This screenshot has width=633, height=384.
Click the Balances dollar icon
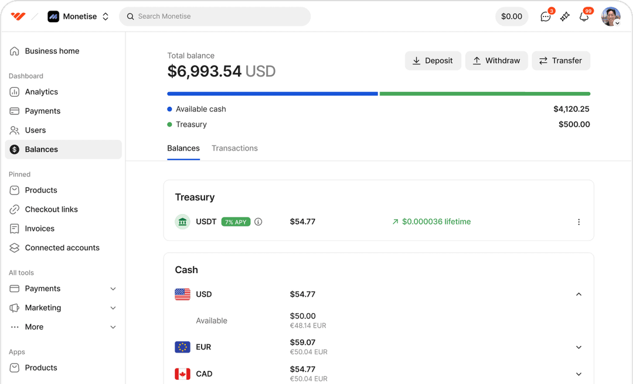click(x=13, y=149)
